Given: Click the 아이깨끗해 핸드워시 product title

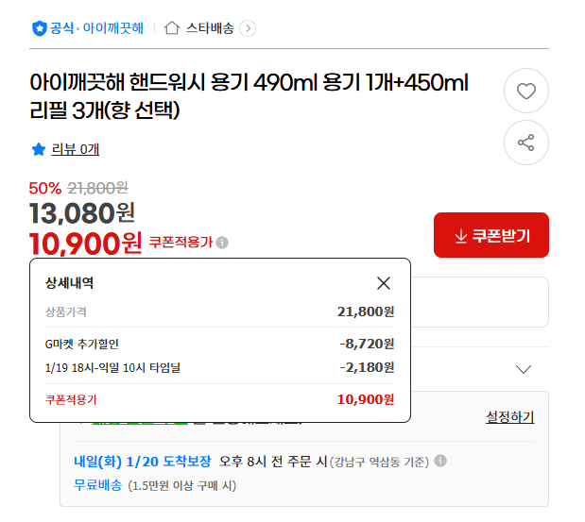Looking at the screenshot, I should coord(249,95).
